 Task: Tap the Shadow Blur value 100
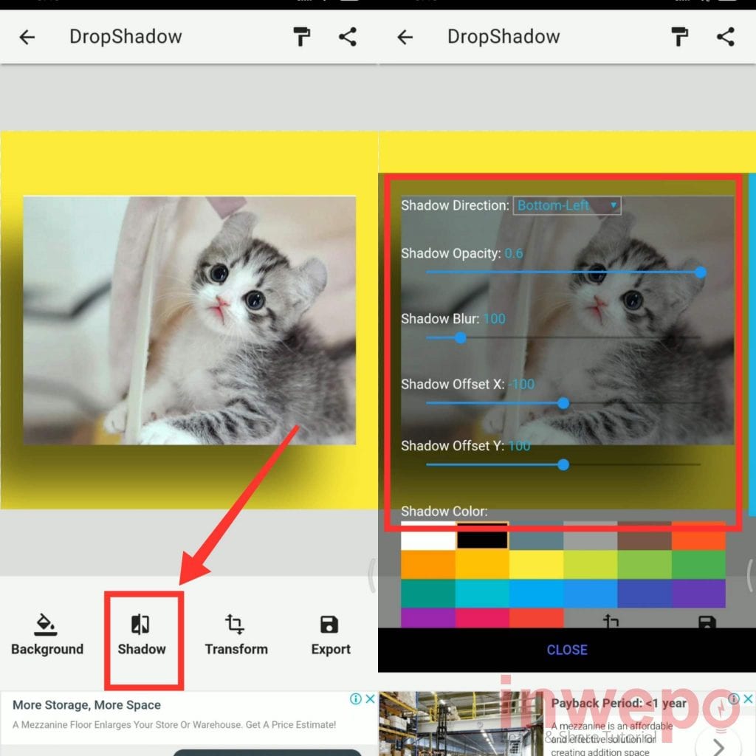(494, 319)
